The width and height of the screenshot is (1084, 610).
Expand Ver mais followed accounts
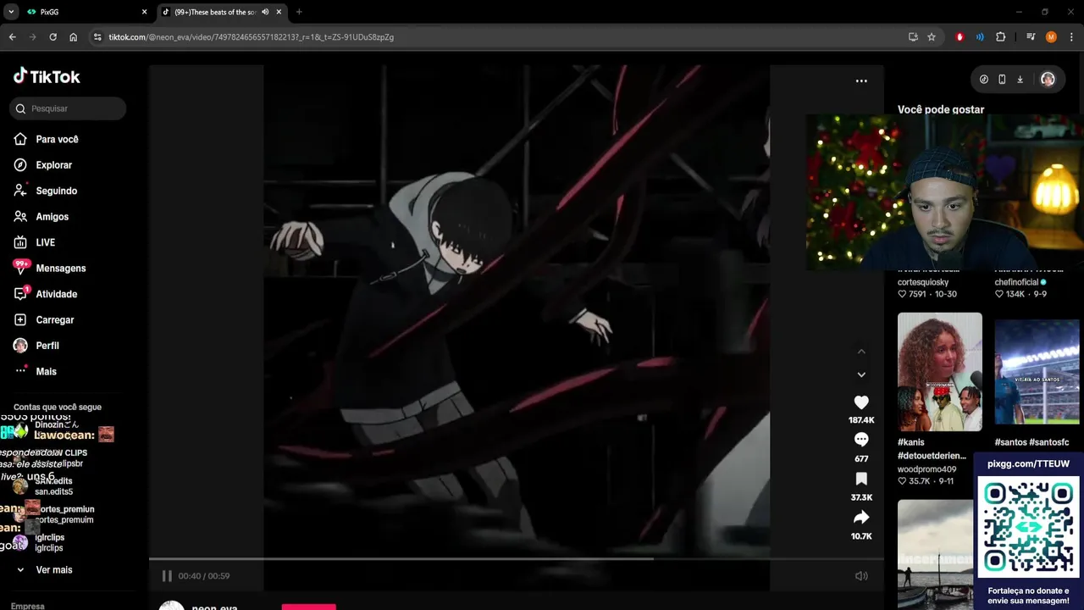(x=44, y=570)
